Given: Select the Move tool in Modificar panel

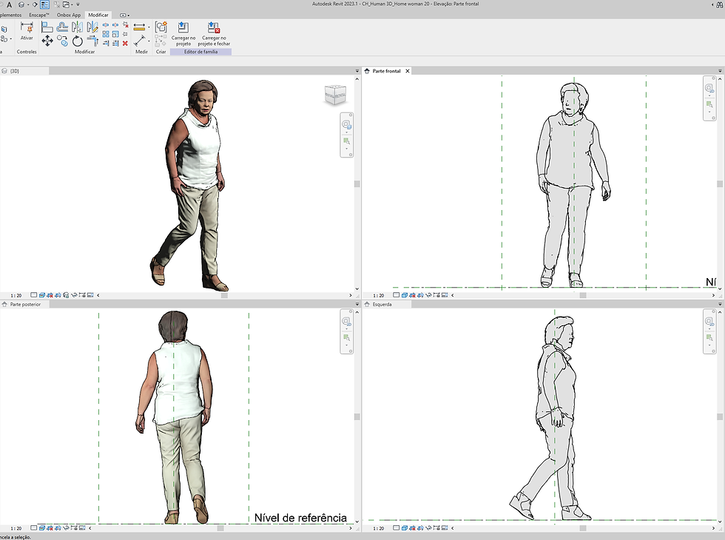Looking at the screenshot, I should click(x=49, y=40).
